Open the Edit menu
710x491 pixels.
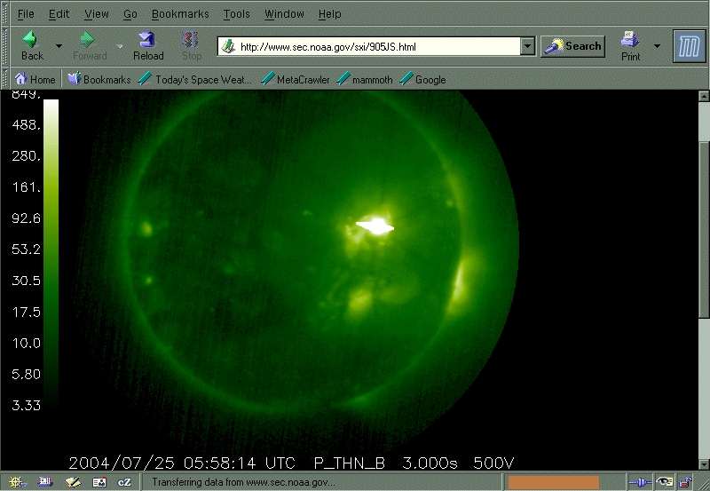coord(59,14)
